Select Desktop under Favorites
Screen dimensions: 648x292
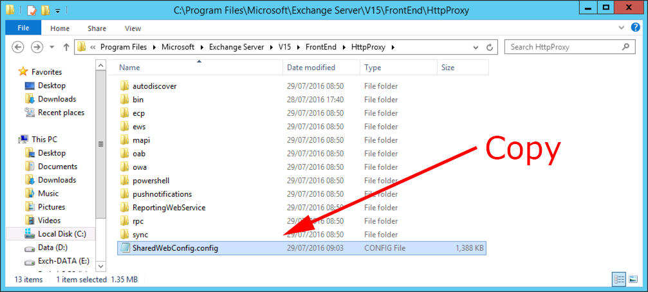51,86
